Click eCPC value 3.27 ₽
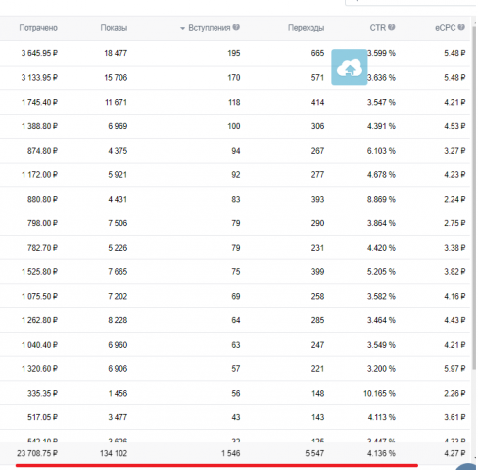 (x=454, y=151)
